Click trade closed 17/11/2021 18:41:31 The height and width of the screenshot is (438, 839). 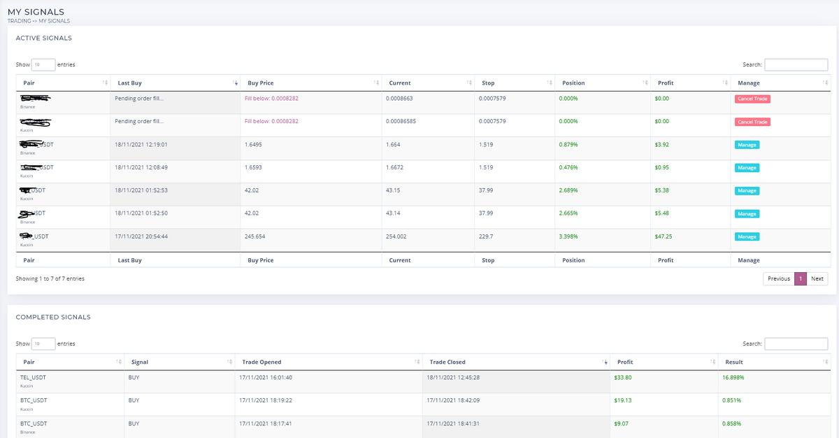[x=454, y=423]
